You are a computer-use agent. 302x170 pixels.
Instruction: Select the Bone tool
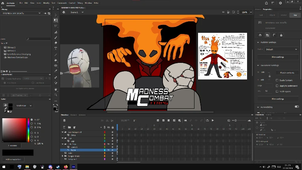56,77
